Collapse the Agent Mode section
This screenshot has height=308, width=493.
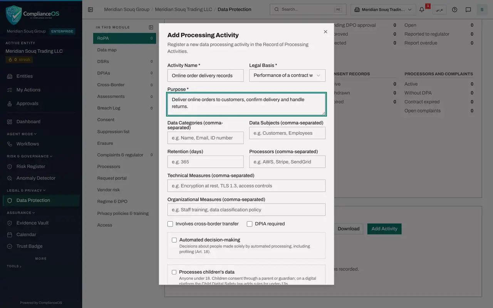(22, 134)
